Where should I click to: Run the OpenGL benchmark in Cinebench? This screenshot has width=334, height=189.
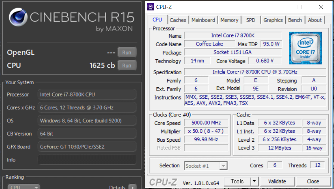(127, 52)
